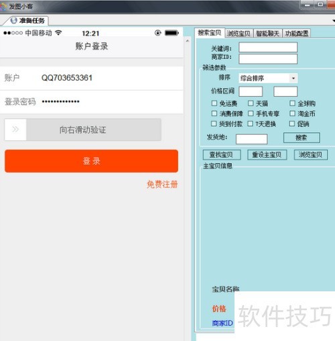Click the 搜索 button
335x341 pixels.
pos(301,138)
